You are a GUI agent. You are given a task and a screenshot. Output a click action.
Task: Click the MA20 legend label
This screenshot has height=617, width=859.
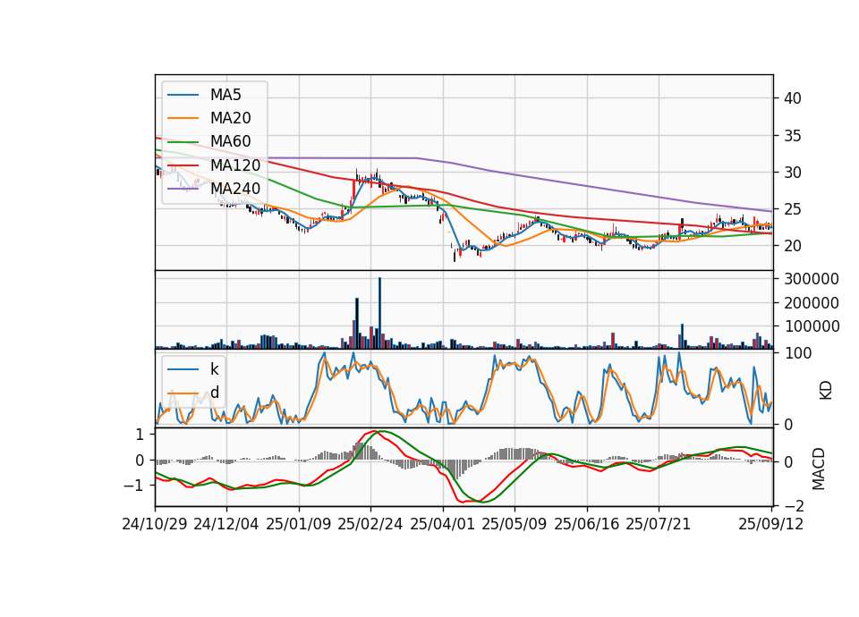pyautogui.click(x=231, y=118)
